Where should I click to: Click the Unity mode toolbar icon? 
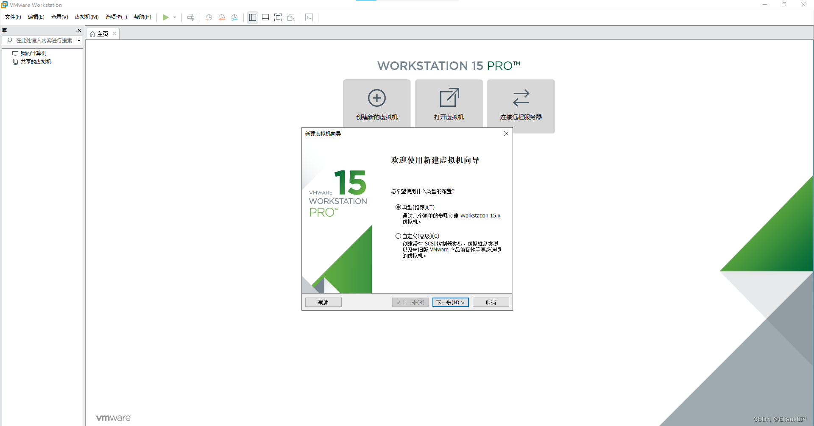(291, 17)
